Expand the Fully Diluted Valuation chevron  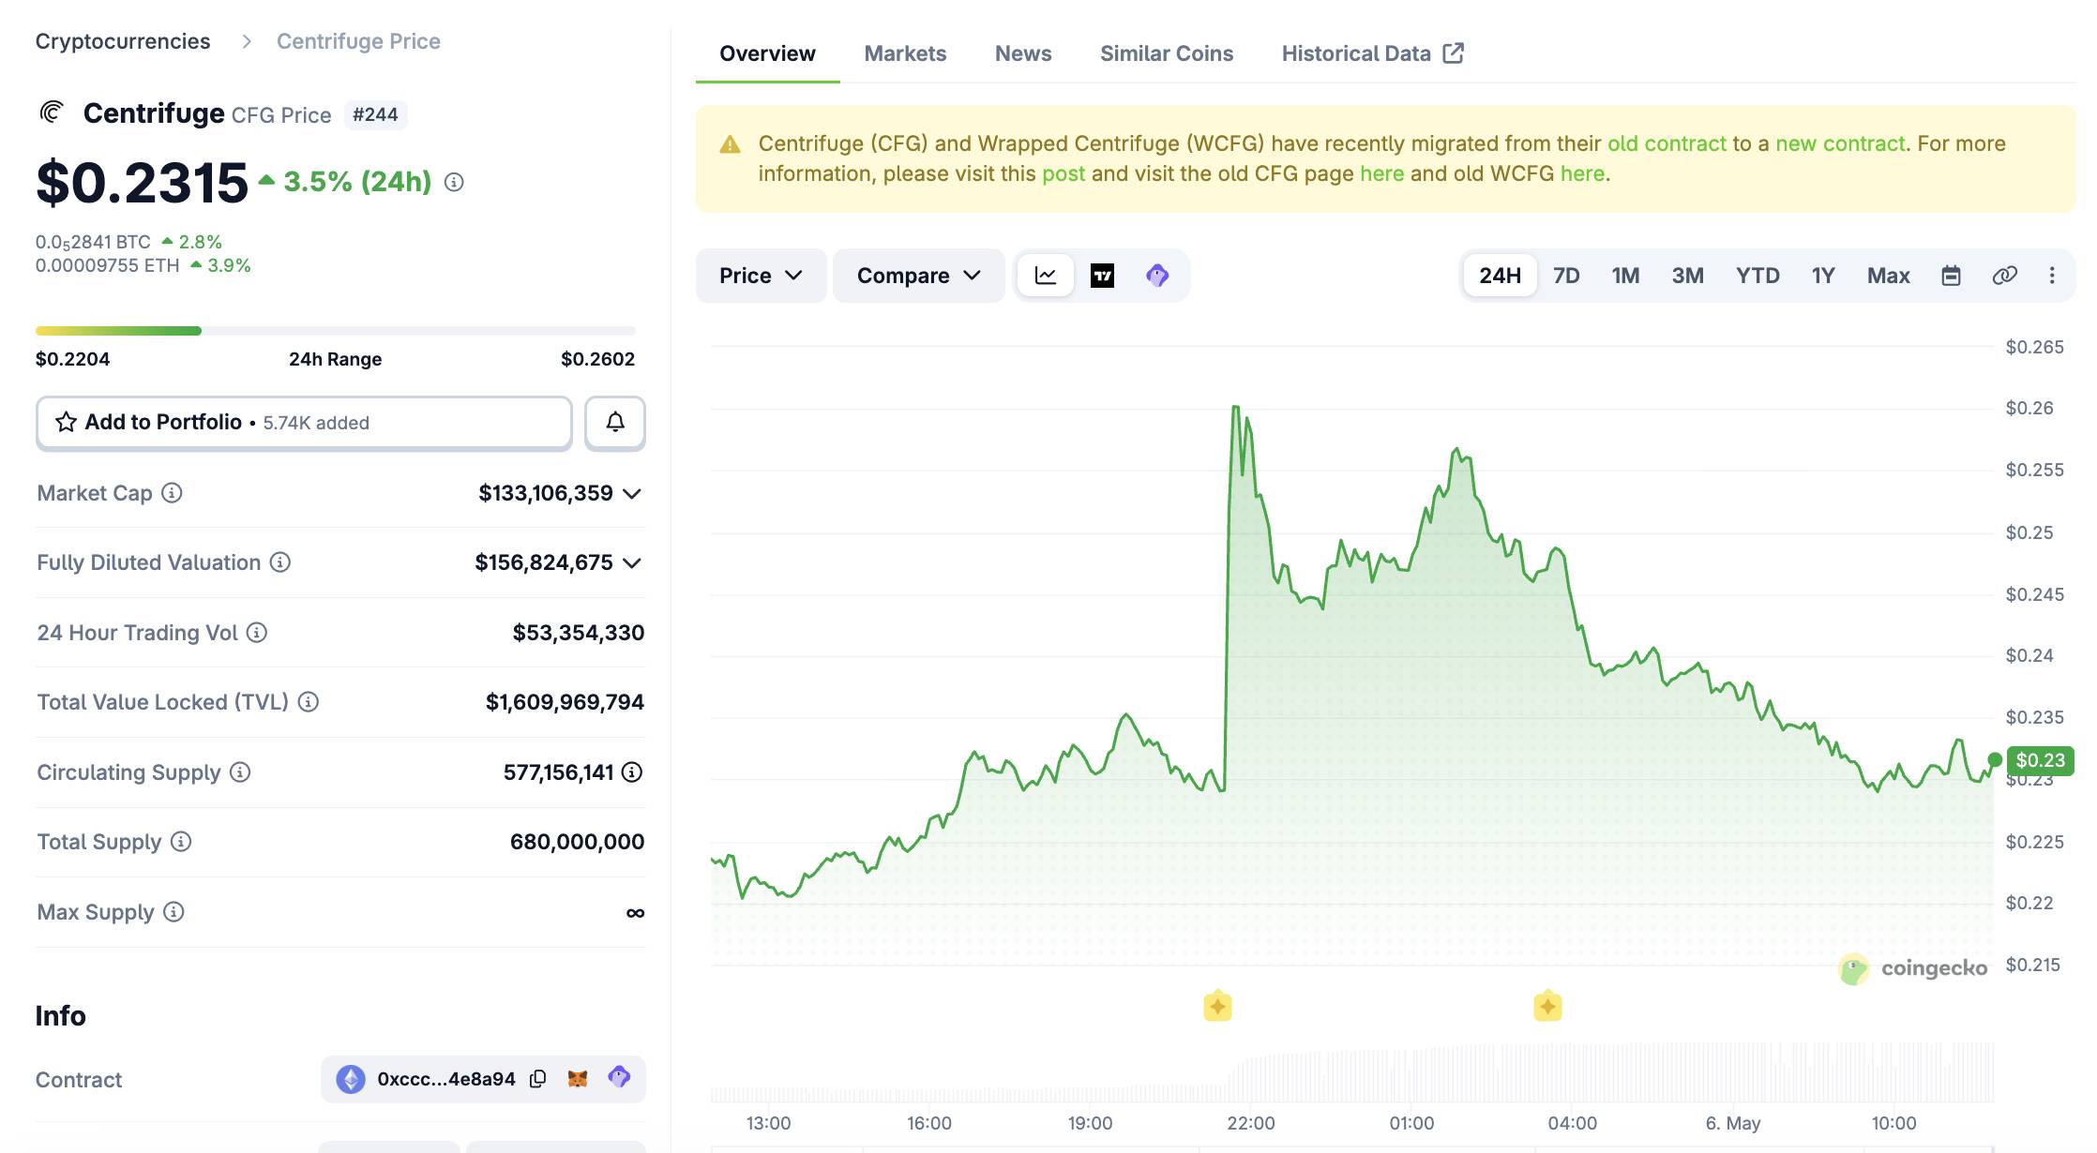[632, 563]
